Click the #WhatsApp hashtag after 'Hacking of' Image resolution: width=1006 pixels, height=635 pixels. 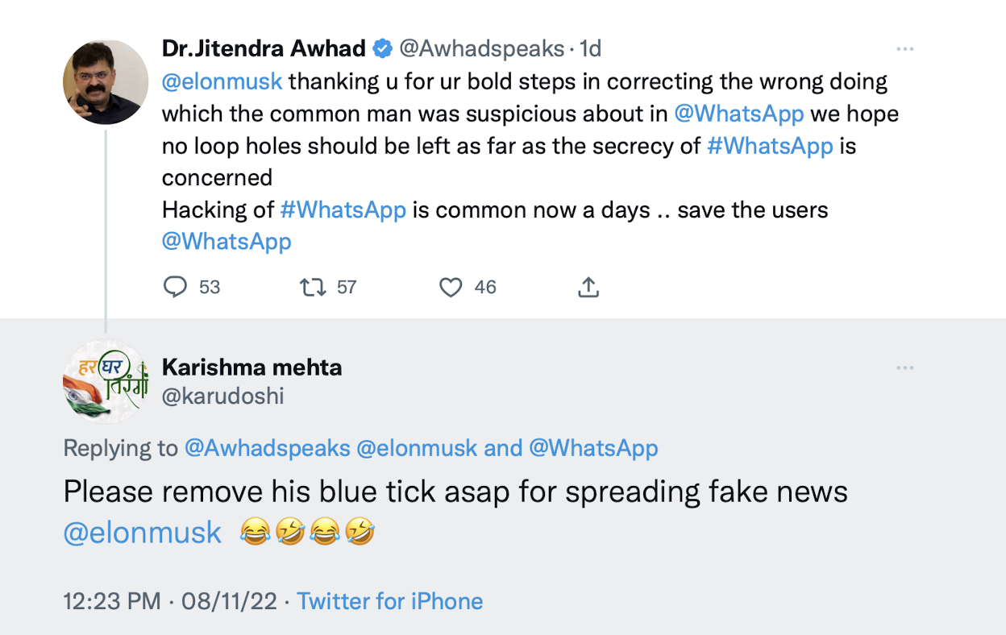pos(343,210)
